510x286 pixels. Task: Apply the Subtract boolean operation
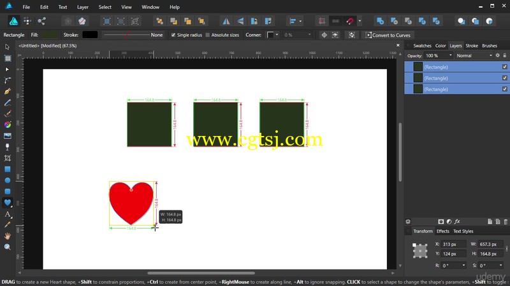tap(394, 21)
